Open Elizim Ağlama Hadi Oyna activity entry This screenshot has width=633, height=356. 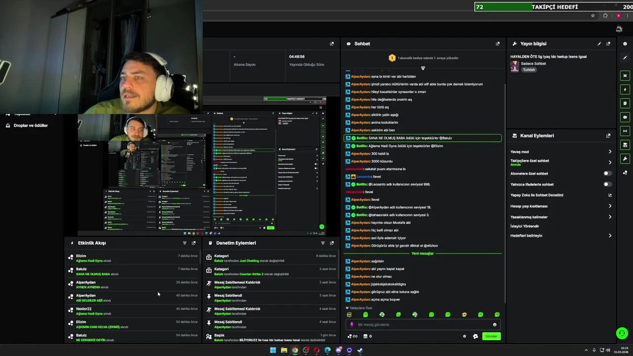[134, 258]
